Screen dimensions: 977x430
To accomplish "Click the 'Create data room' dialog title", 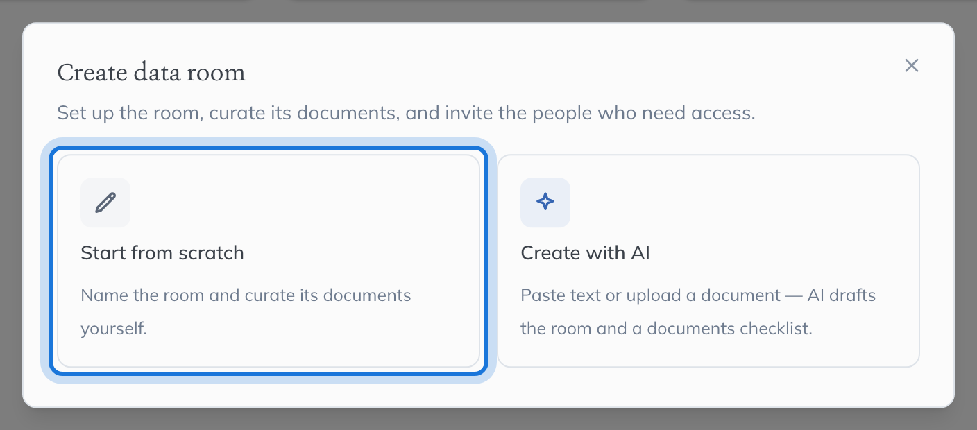I will pos(151,72).
